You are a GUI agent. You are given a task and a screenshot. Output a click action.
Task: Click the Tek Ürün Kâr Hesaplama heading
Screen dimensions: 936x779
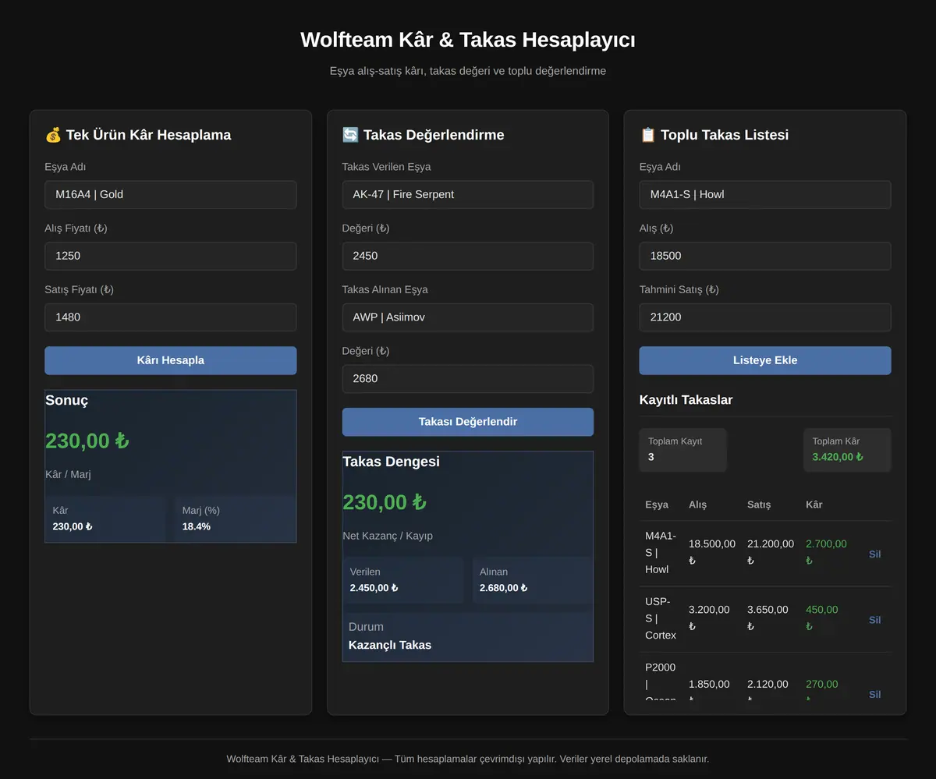[138, 135]
